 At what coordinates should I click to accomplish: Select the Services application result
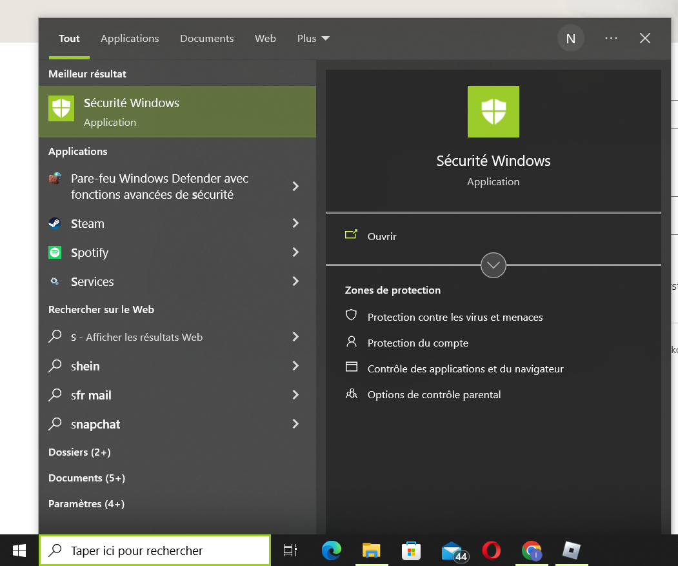click(177, 281)
